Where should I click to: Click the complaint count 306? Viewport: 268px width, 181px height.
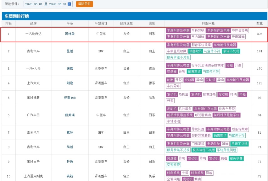click(x=260, y=34)
